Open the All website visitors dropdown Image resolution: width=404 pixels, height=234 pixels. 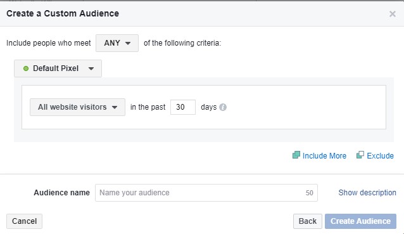coord(77,107)
